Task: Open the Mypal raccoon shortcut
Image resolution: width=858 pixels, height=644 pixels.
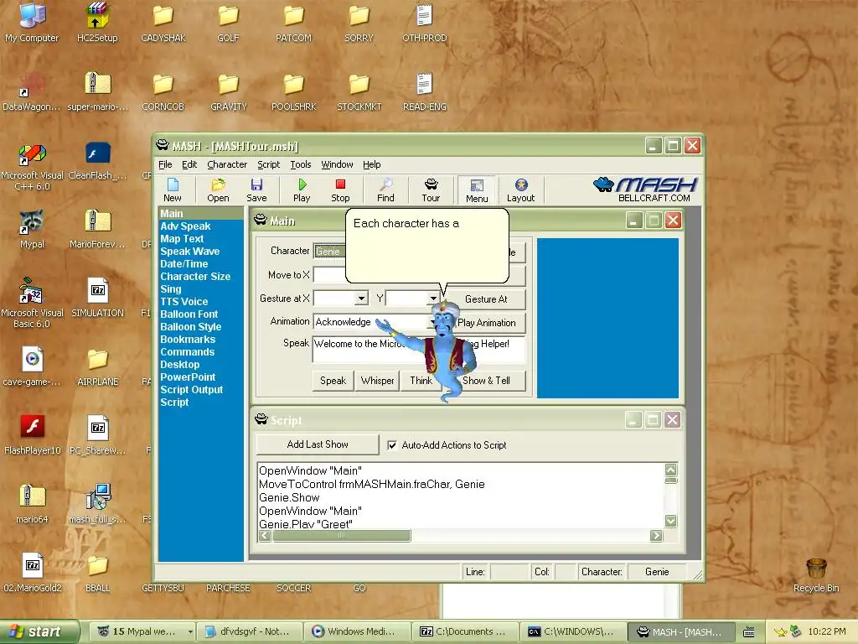Action: coord(32,229)
